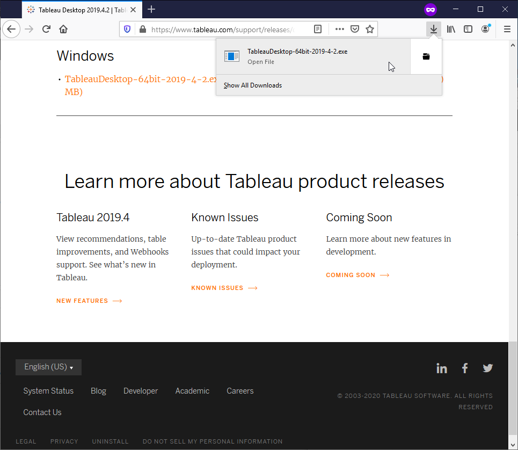518x450 pixels.
Task: Open the Library toolbar icon
Action: [x=451, y=29]
